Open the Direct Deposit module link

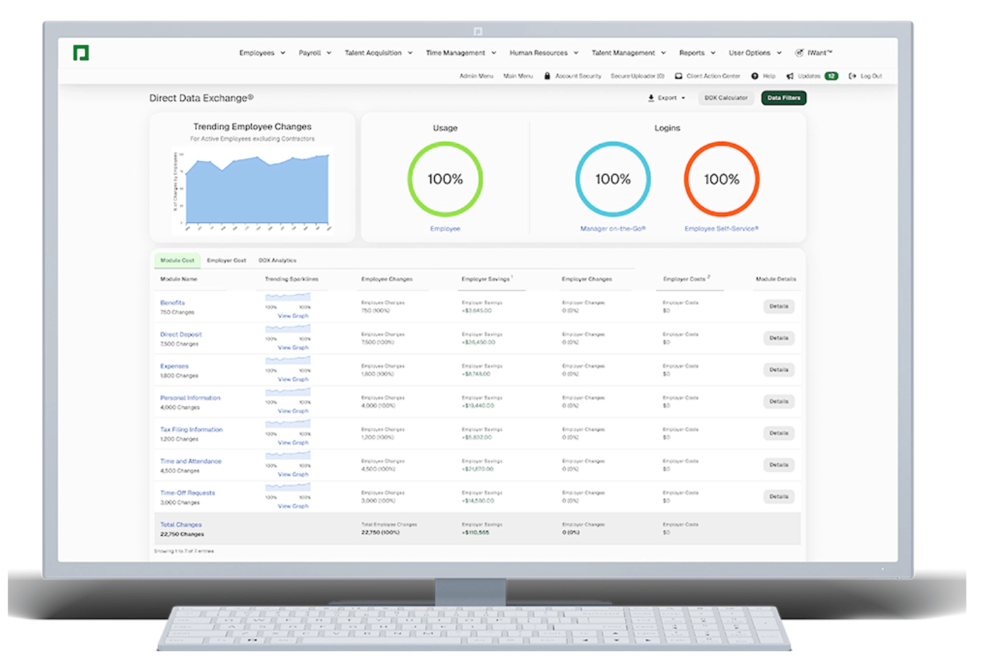181,335
